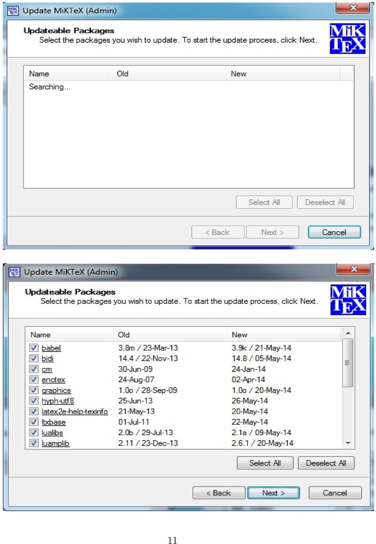Uncheck the babel package checkbox
This screenshot has width=376, height=544.
[x=34, y=348]
